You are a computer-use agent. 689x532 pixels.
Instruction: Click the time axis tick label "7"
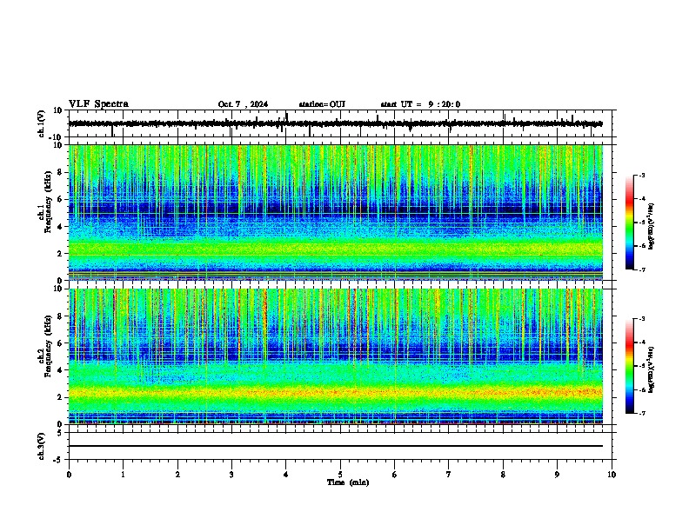coord(449,475)
